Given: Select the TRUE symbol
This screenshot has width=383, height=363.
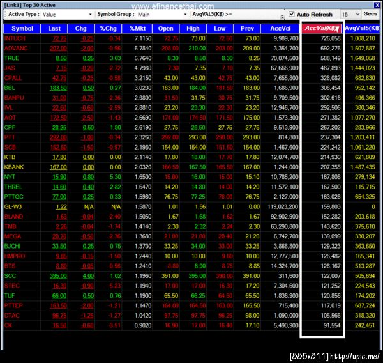Looking at the screenshot, I should [x=11, y=58].
